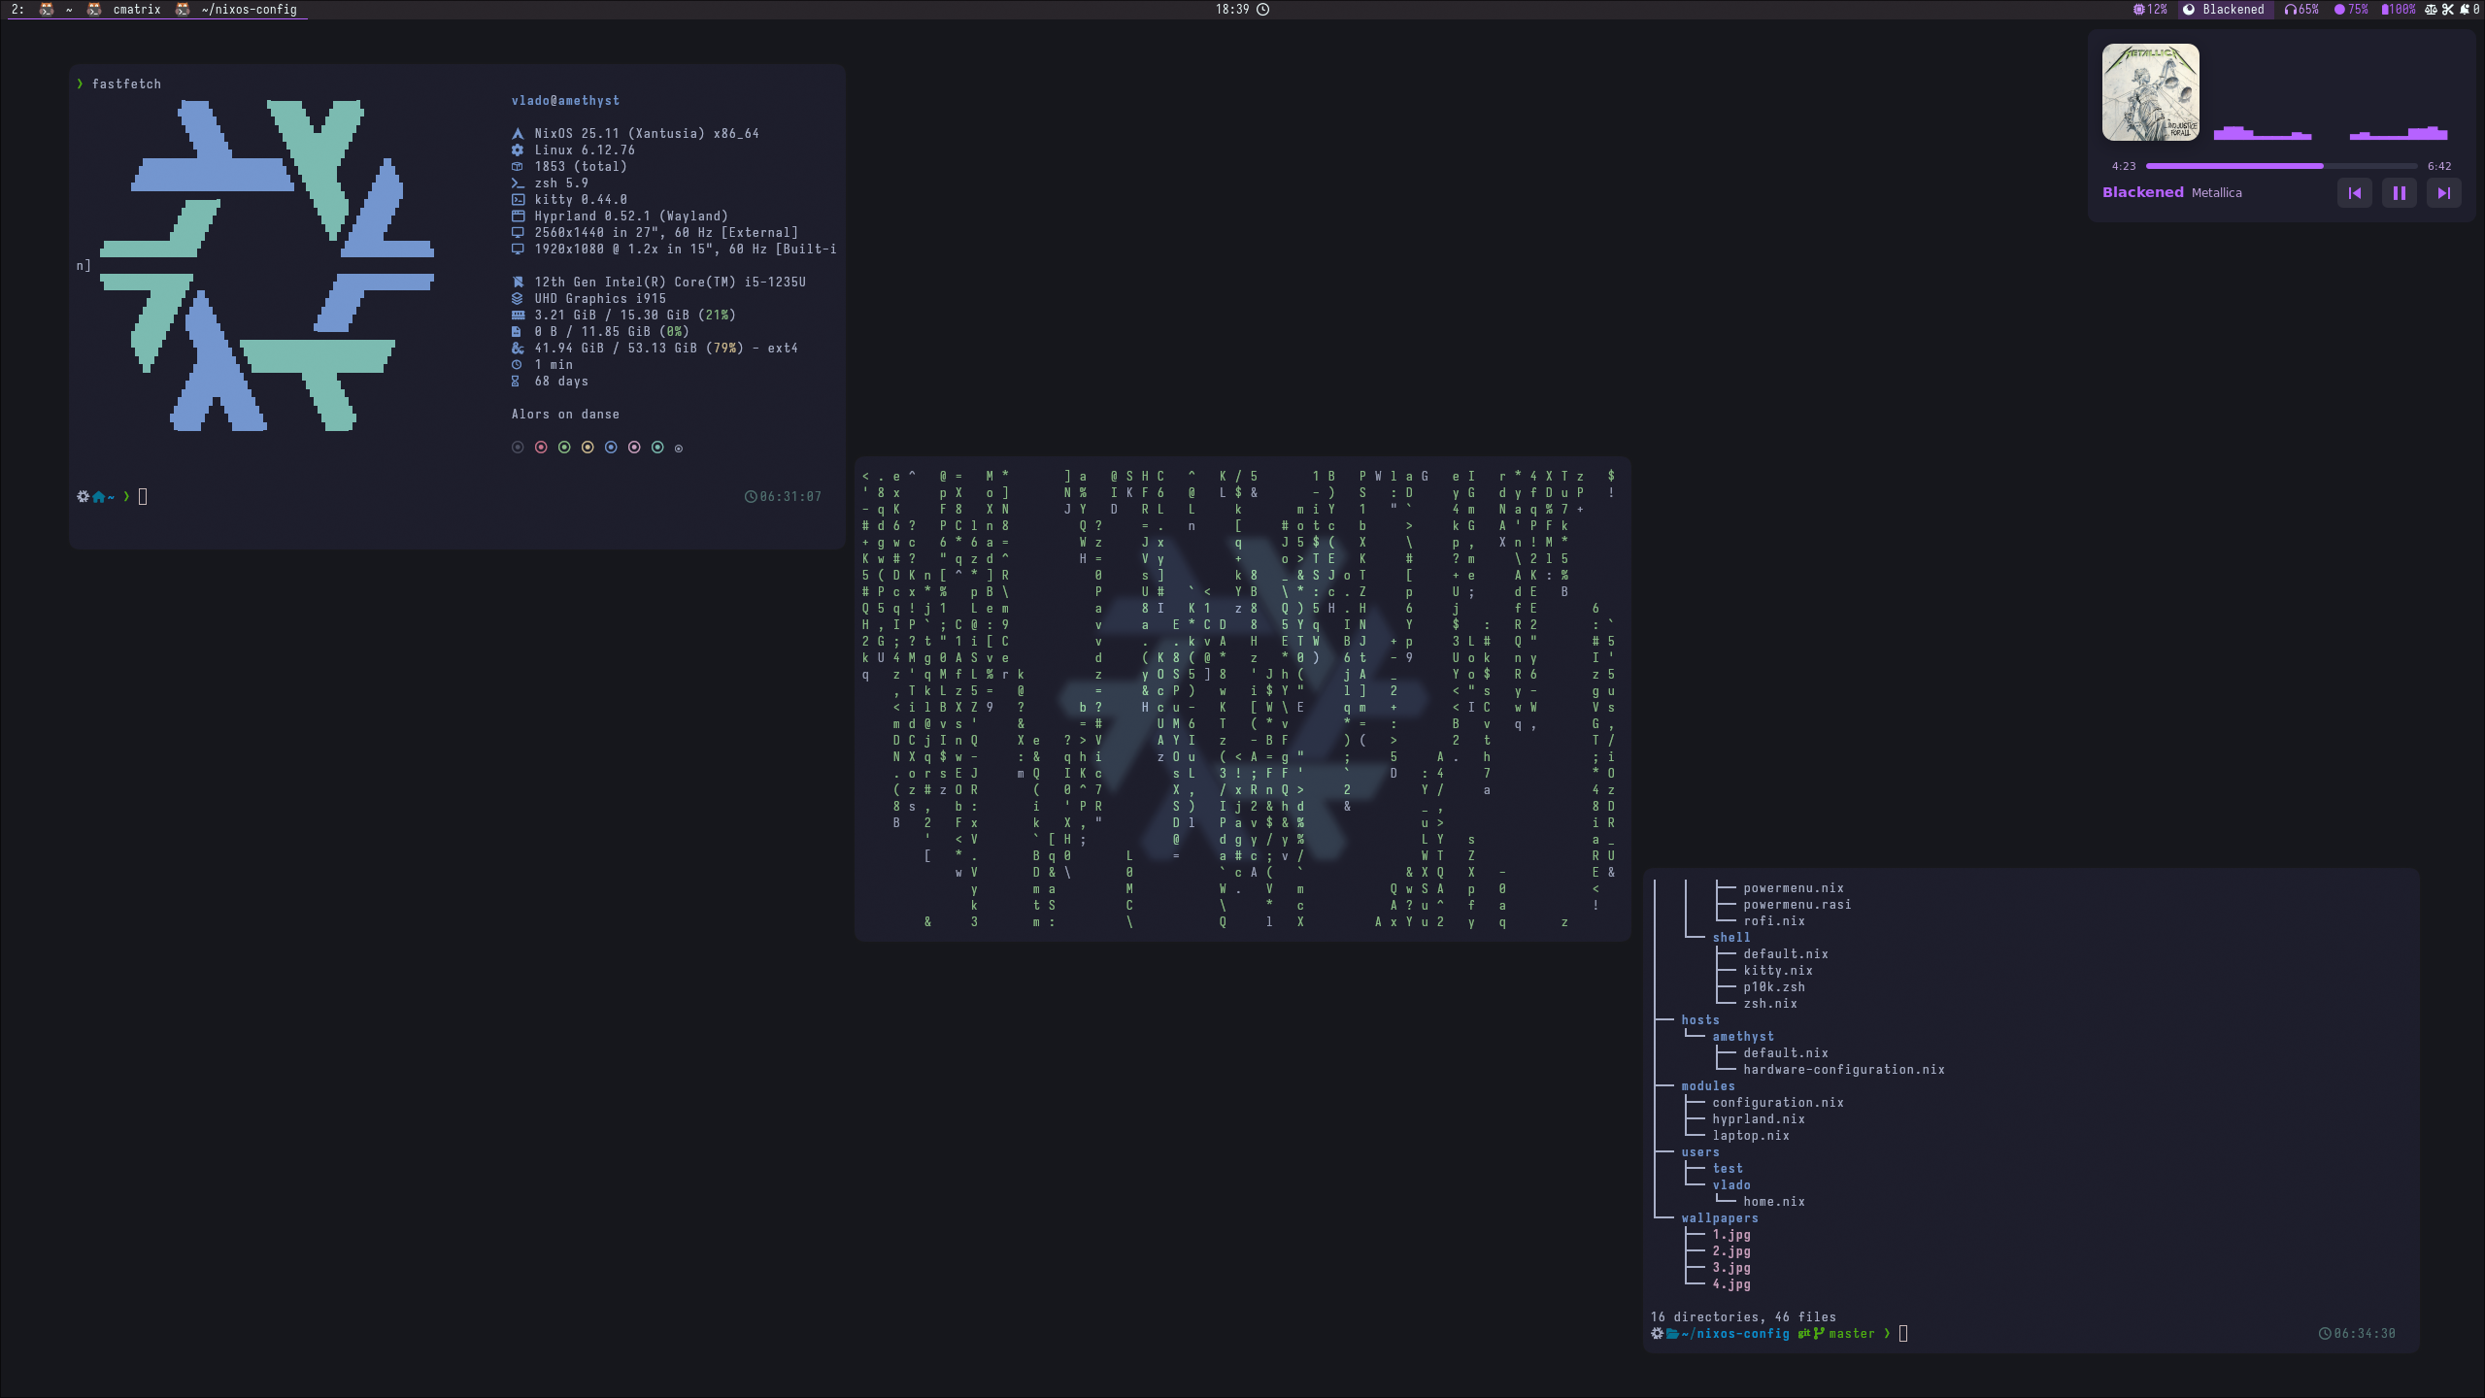Image resolution: width=2485 pixels, height=1398 pixels.
Task: Click the git branch icon before master
Action: point(1818,1334)
